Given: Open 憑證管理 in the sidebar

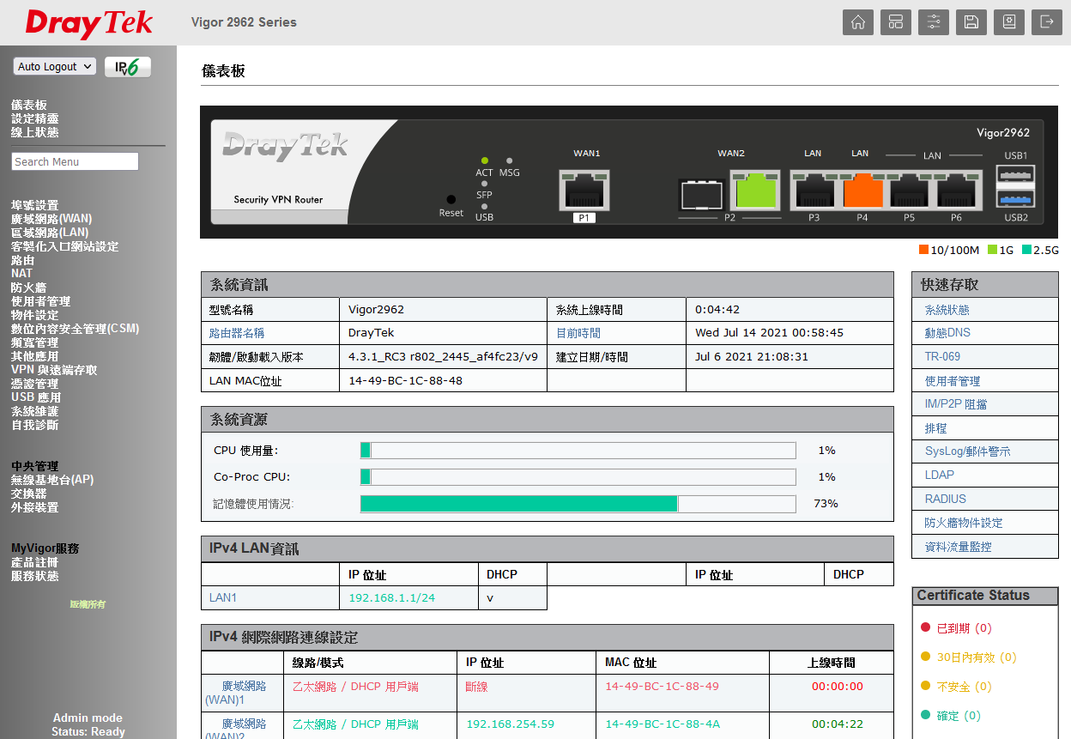Looking at the screenshot, I should pyautogui.click(x=35, y=384).
